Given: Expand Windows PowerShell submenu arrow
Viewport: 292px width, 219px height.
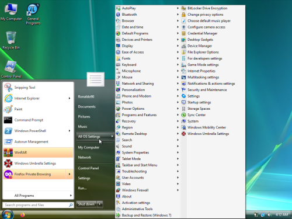Looking at the screenshot, I should 69,131.
